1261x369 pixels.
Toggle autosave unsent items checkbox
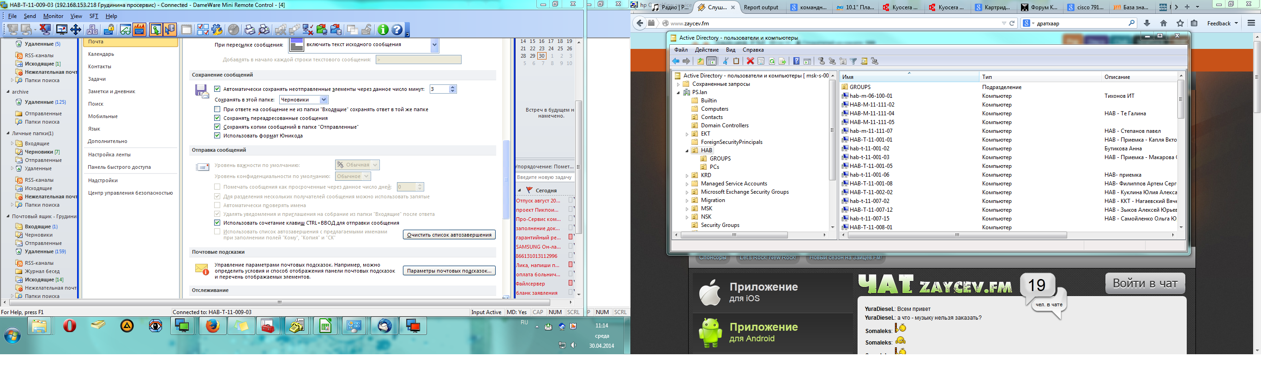[x=217, y=89]
